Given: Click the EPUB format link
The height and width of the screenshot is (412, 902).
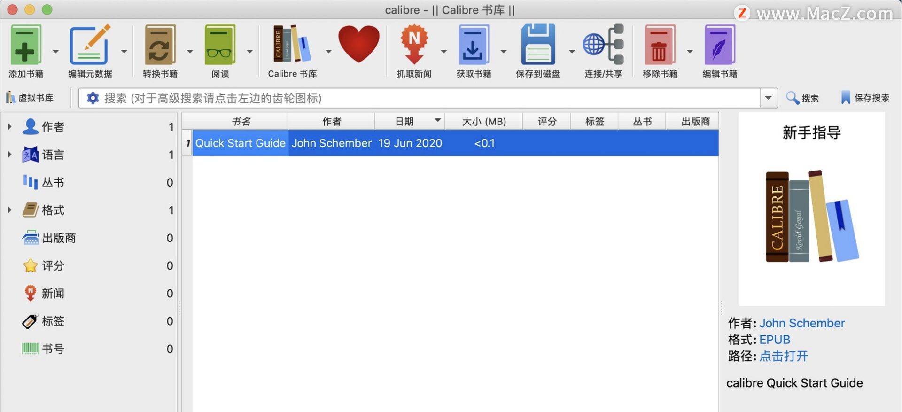Looking at the screenshot, I should pyautogui.click(x=775, y=340).
